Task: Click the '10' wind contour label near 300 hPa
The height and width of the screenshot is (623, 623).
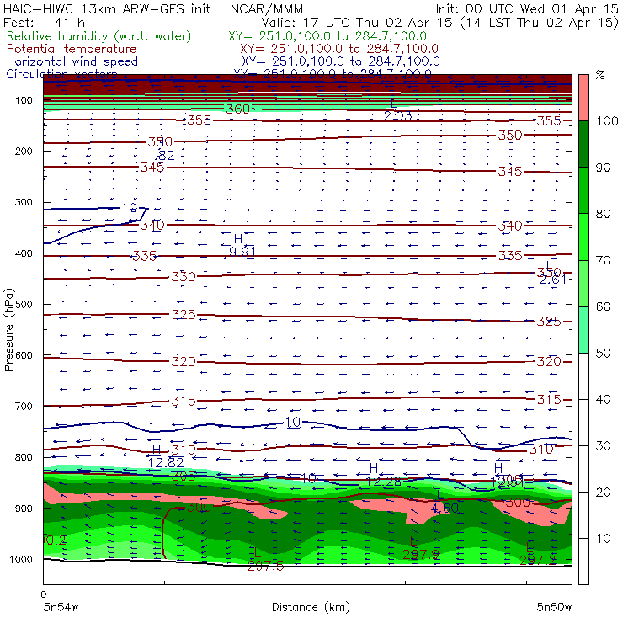Action: (x=129, y=208)
